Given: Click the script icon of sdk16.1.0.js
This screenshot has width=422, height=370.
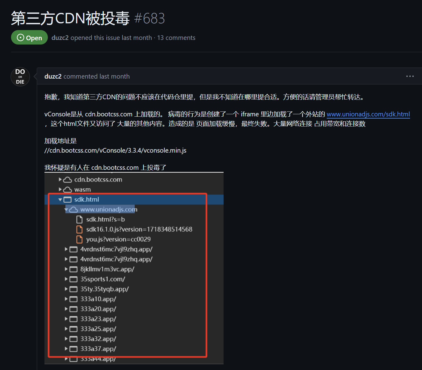Looking at the screenshot, I should click(x=79, y=229).
